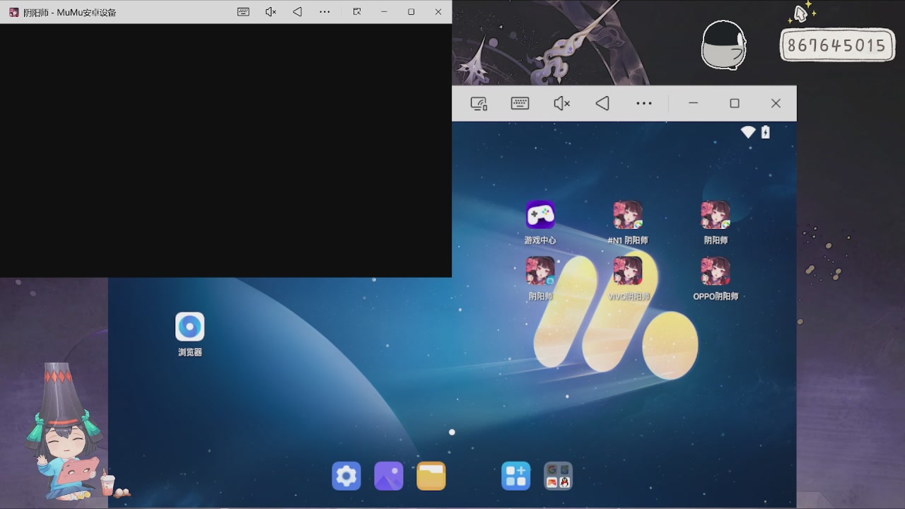The width and height of the screenshot is (905, 509).
Task: Launch the OPPO阴阳师 app
Action: [x=716, y=271]
